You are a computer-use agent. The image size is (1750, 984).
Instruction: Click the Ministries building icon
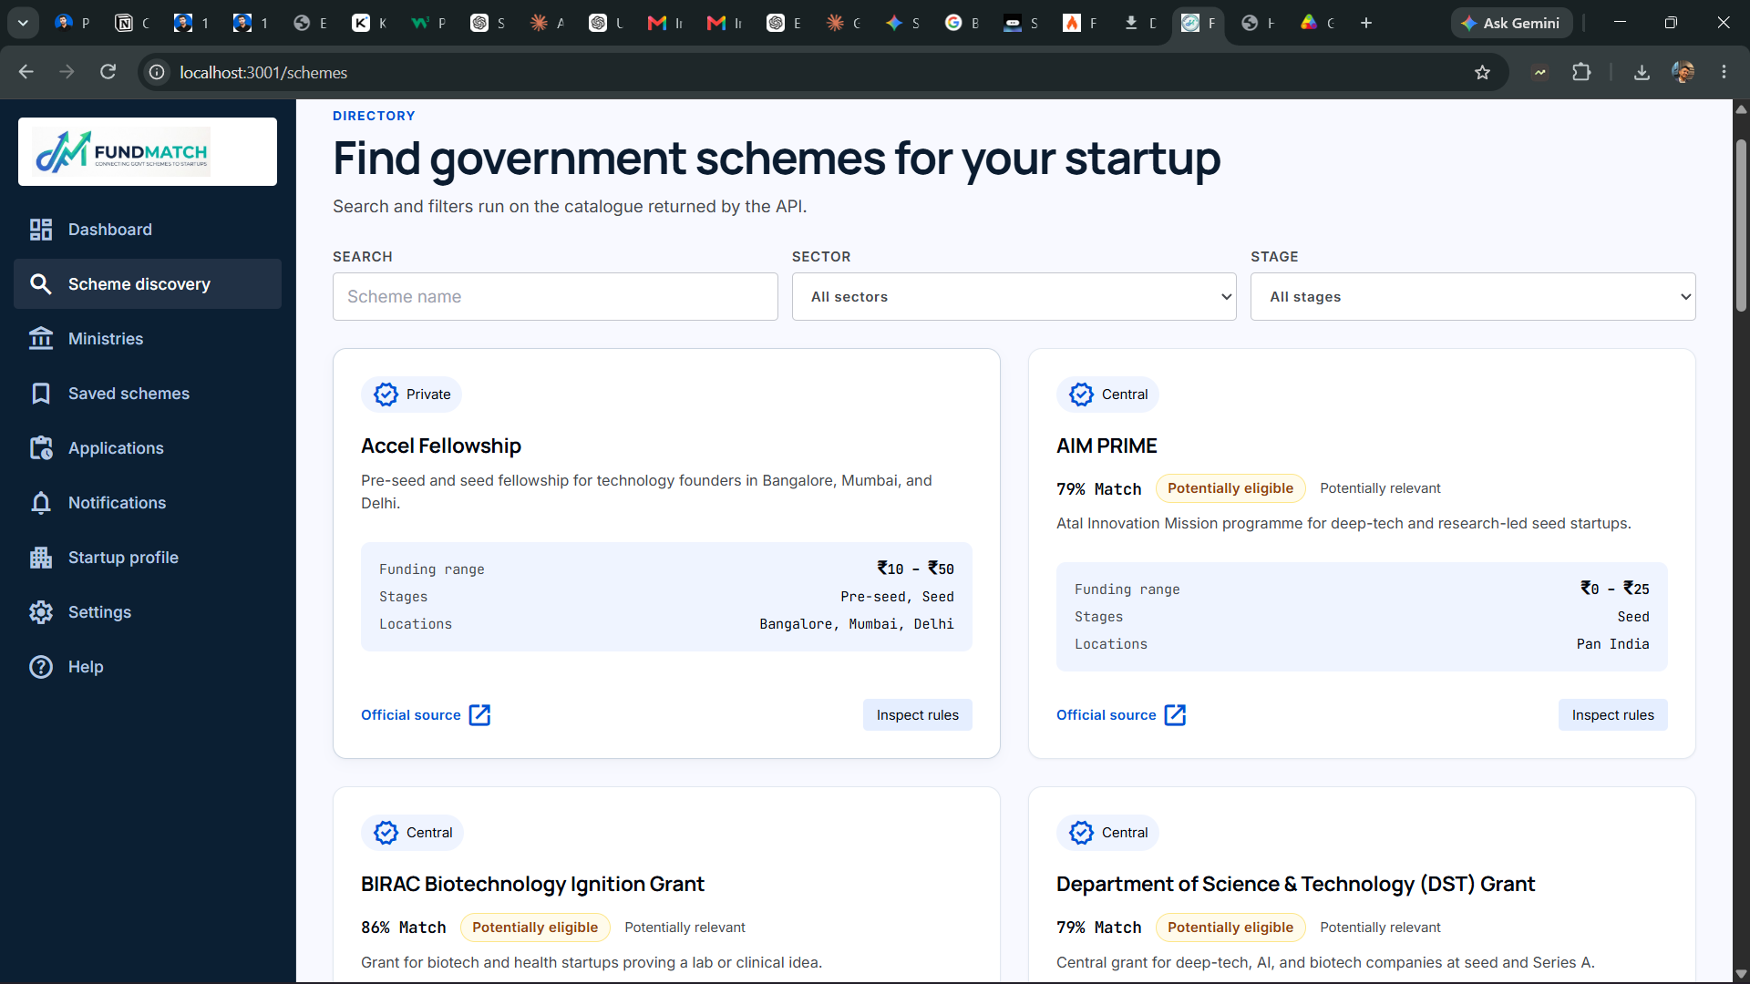pyautogui.click(x=41, y=339)
